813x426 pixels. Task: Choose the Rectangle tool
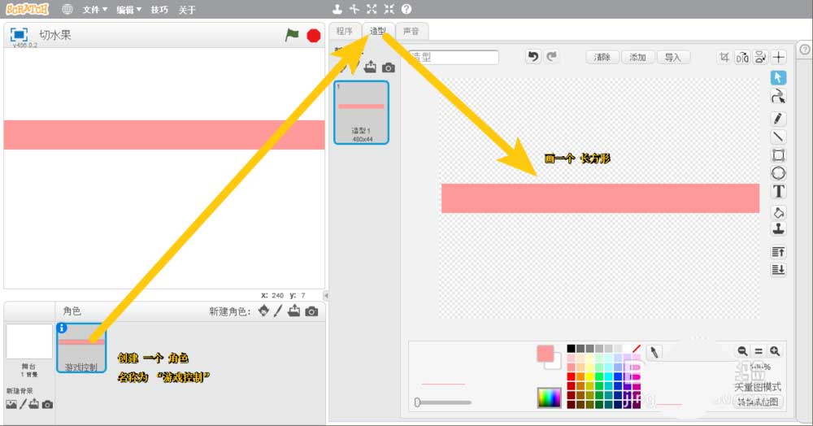pyautogui.click(x=778, y=154)
